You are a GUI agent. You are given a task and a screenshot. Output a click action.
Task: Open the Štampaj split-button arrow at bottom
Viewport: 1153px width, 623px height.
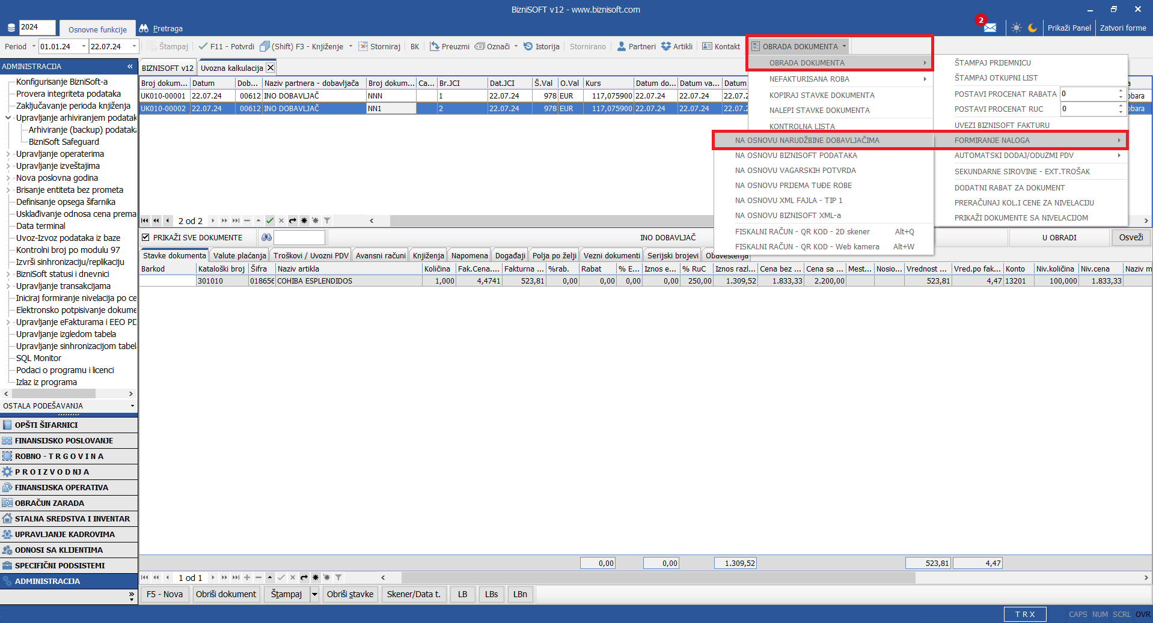[x=314, y=594]
